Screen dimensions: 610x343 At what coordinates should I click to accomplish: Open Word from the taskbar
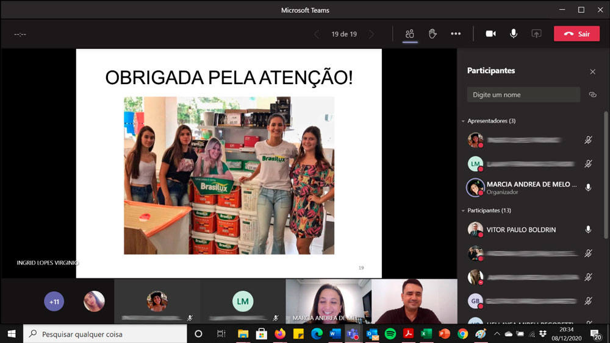coord(335,334)
